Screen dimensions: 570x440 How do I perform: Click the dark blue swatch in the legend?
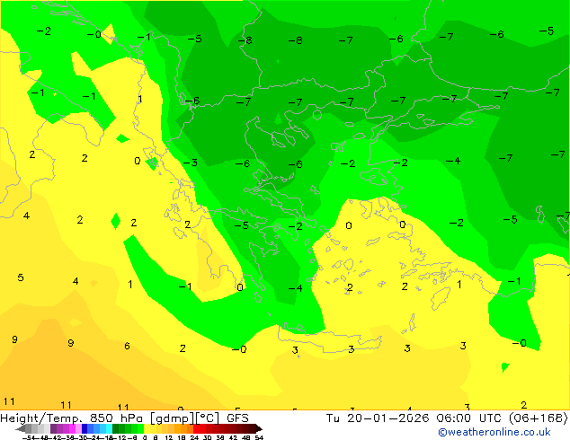click(85, 428)
